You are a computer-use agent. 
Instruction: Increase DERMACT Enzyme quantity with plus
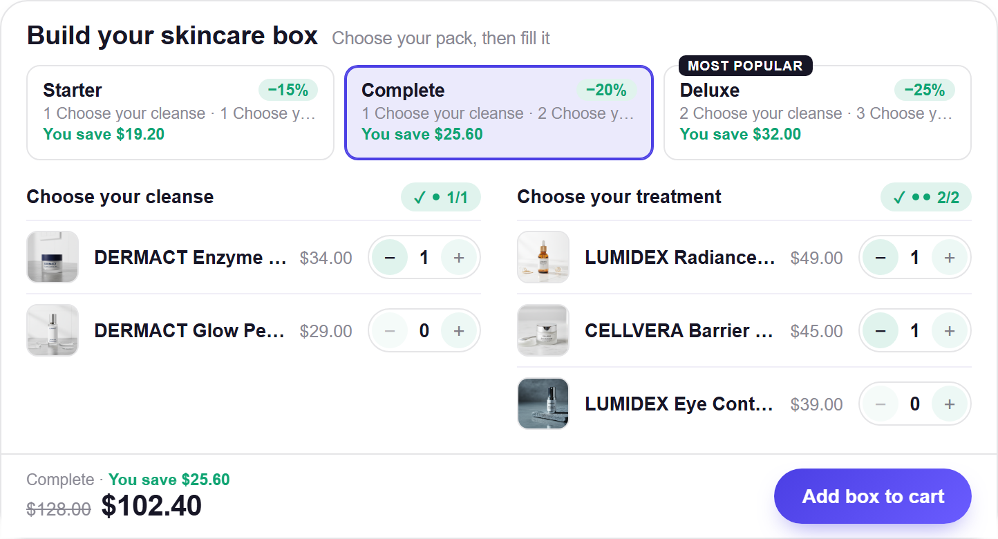coord(458,258)
